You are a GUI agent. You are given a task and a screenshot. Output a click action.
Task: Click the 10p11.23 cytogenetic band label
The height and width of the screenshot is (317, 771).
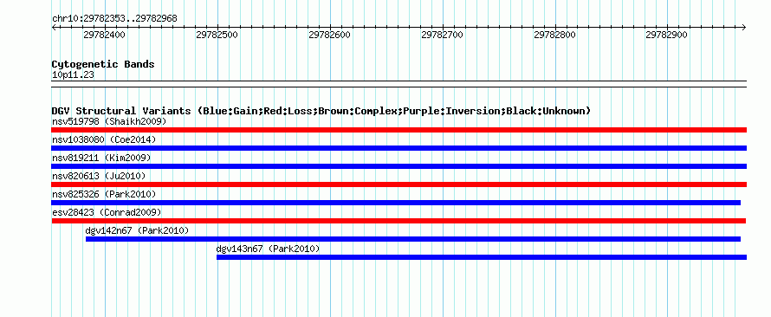point(73,75)
